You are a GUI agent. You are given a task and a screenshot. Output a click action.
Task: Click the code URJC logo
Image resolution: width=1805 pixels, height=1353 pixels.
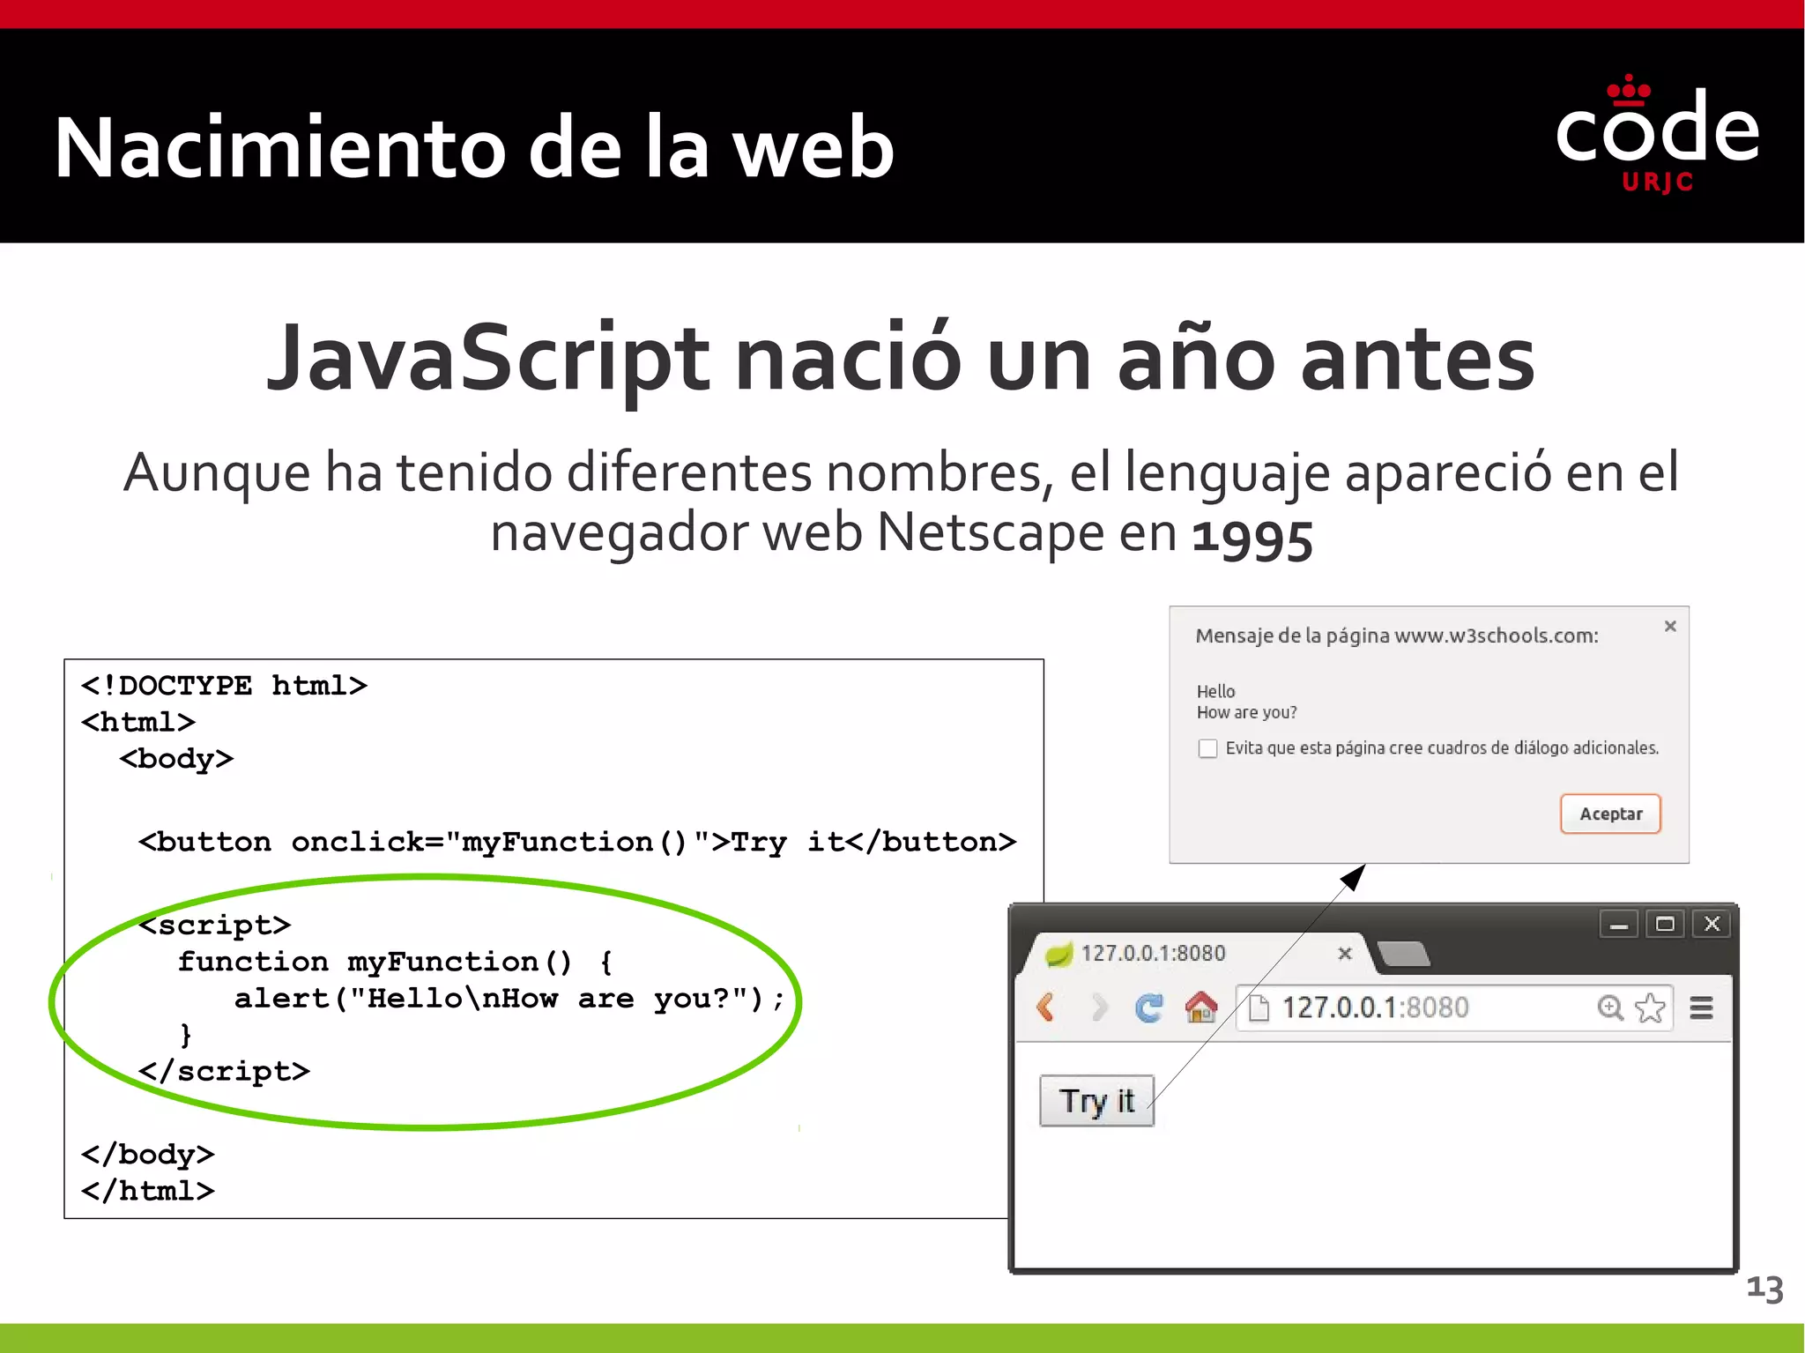tap(1657, 134)
